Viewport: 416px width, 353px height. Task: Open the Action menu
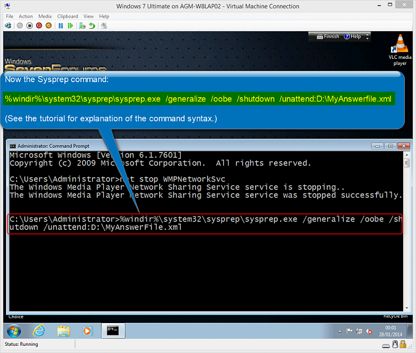pyautogui.click(x=26, y=17)
